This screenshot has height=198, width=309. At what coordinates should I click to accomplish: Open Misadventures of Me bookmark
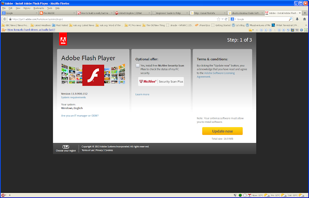[x=258, y=25]
